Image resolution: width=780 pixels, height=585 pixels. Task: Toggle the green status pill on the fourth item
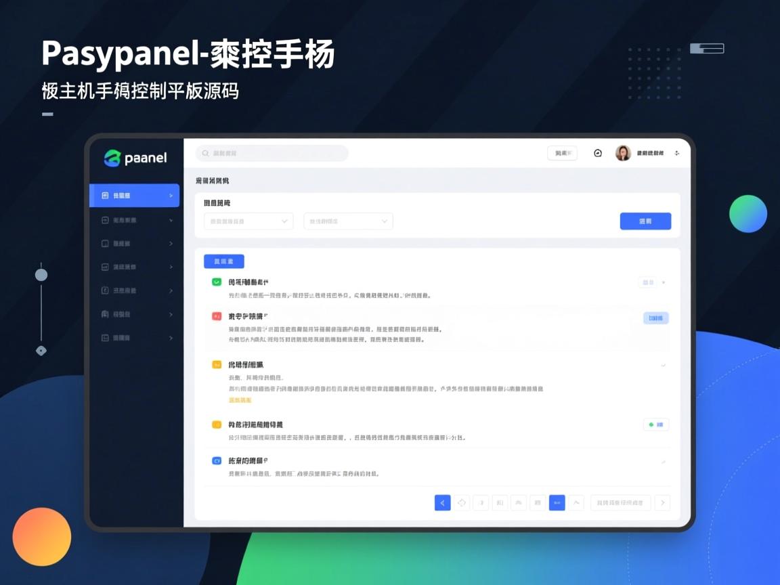(x=655, y=425)
